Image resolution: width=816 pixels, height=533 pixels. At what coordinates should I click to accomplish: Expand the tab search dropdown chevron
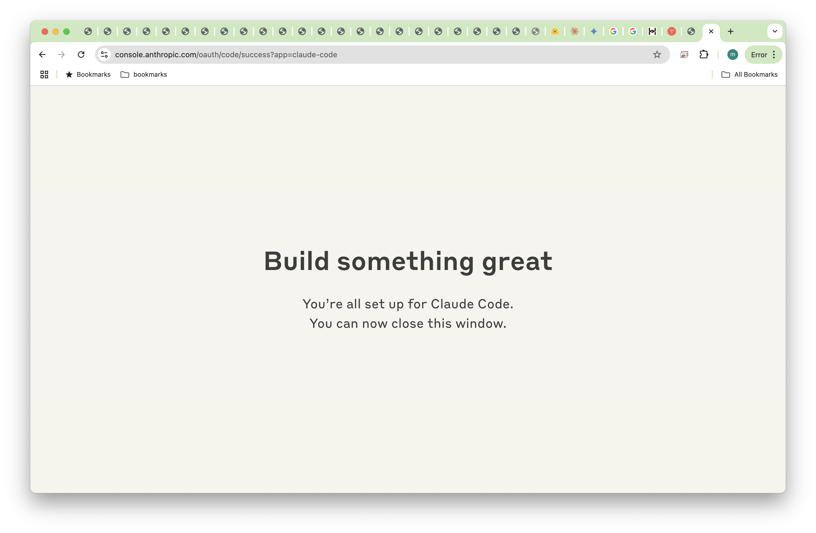click(774, 32)
